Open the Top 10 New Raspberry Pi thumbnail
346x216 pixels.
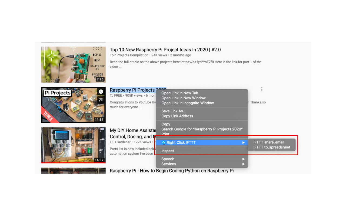pos(73,65)
